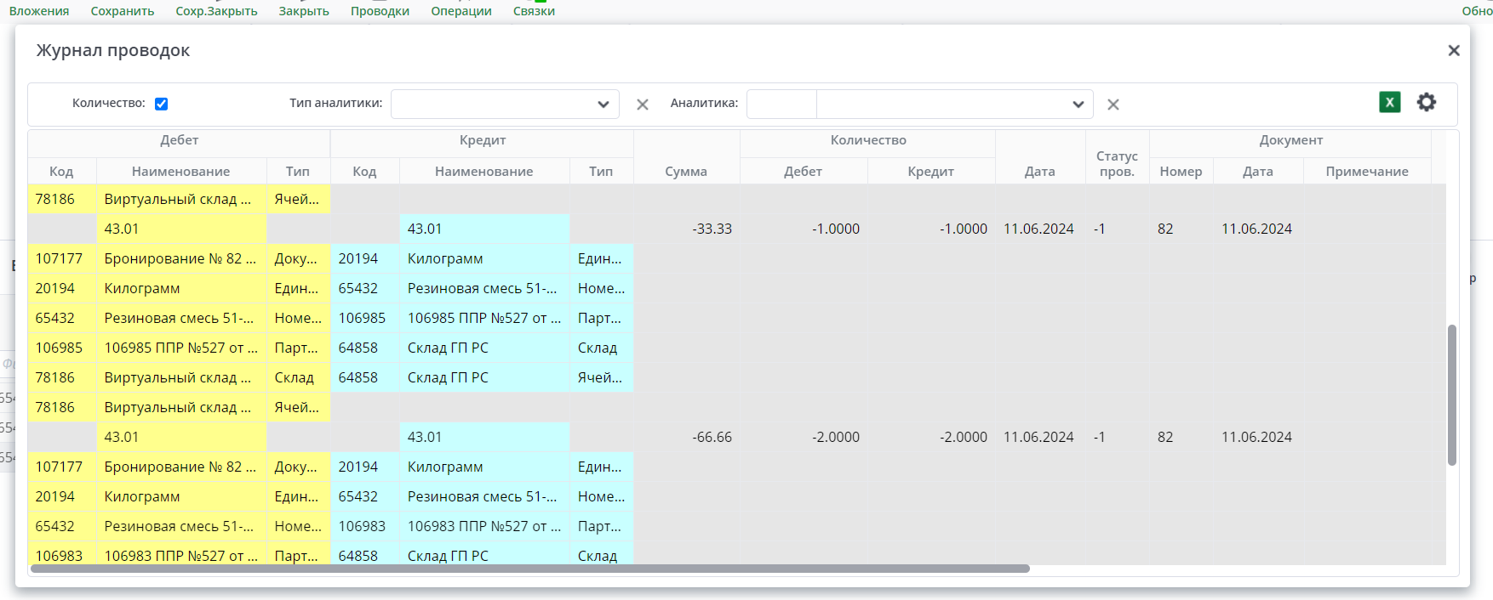Click the Сохранить button
1493x600 pixels.
(x=123, y=11)
